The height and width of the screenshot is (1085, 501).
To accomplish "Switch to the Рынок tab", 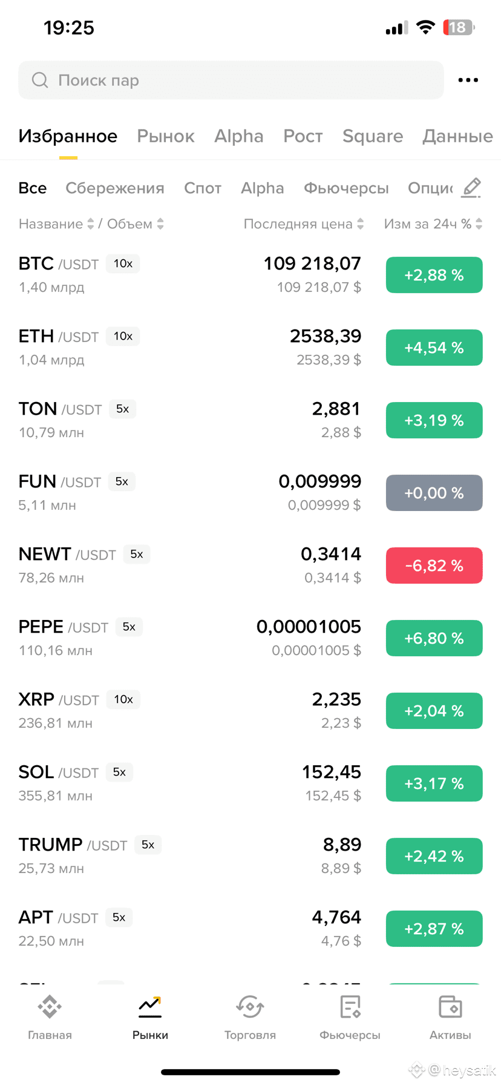I will click(x=166, y=136).
